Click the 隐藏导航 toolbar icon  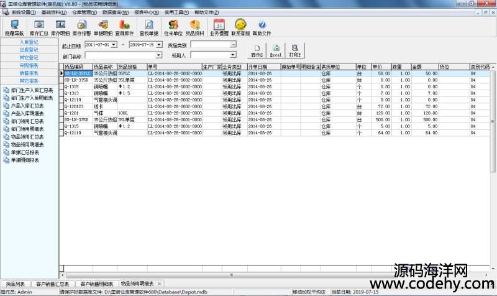point(14,27)
